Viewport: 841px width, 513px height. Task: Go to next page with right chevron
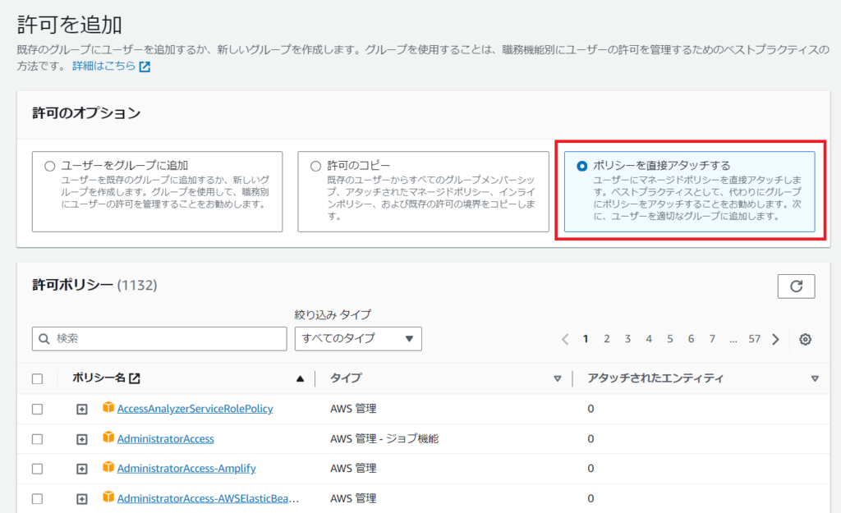pos(775,339)
